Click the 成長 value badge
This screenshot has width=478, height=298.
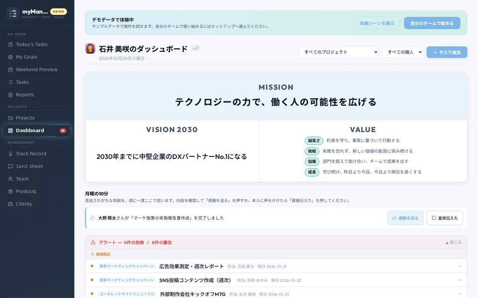312,172
